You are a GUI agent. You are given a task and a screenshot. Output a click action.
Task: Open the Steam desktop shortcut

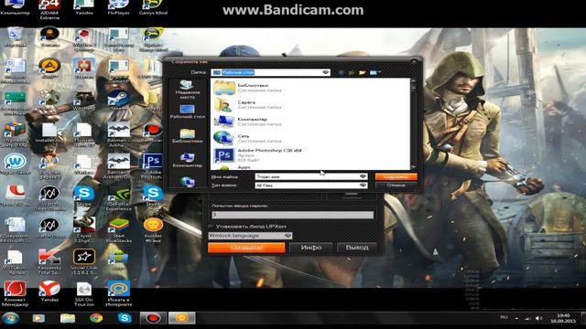click(118, 100)
